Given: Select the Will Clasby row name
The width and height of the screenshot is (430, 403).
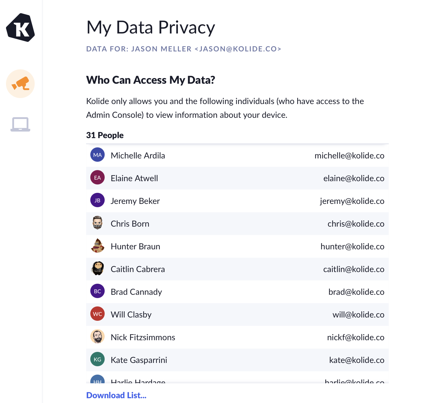Looking at the screenshot, I should point(131,315).
